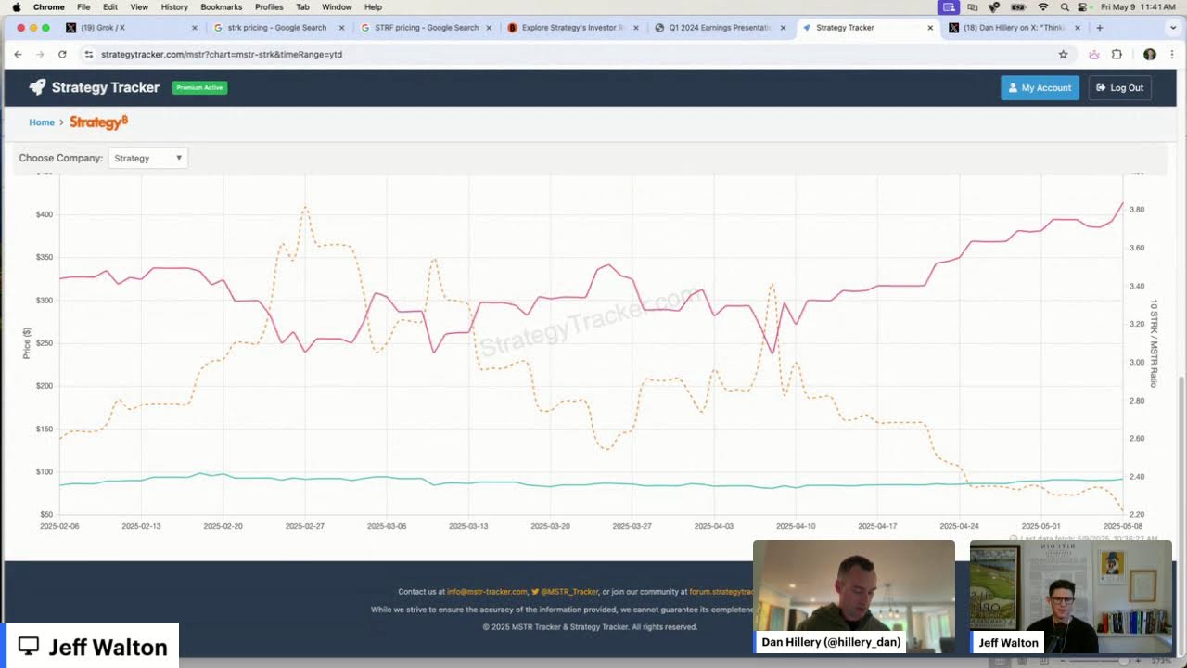Bookmark this page with star icon
Screen dimensions: 1187x668
[1063, 55]
